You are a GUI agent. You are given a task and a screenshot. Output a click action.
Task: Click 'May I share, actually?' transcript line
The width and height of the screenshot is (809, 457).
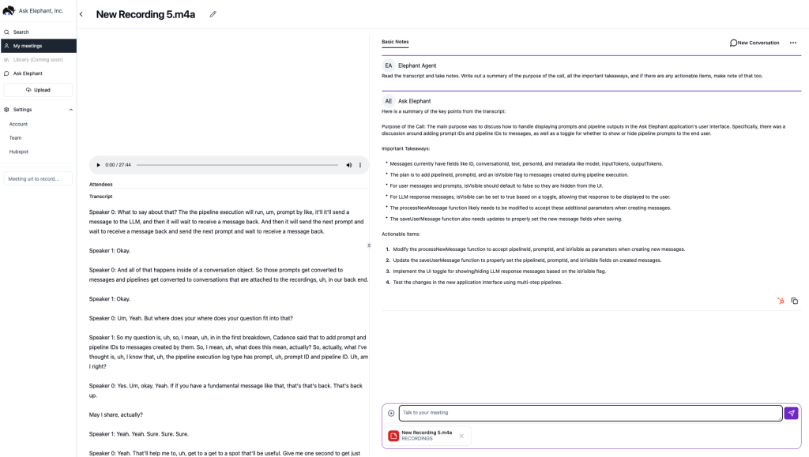pyautogui.click(x=116, y=414)
